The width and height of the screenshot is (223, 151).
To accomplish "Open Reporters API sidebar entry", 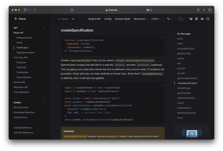I will click(x=21, y=87).
